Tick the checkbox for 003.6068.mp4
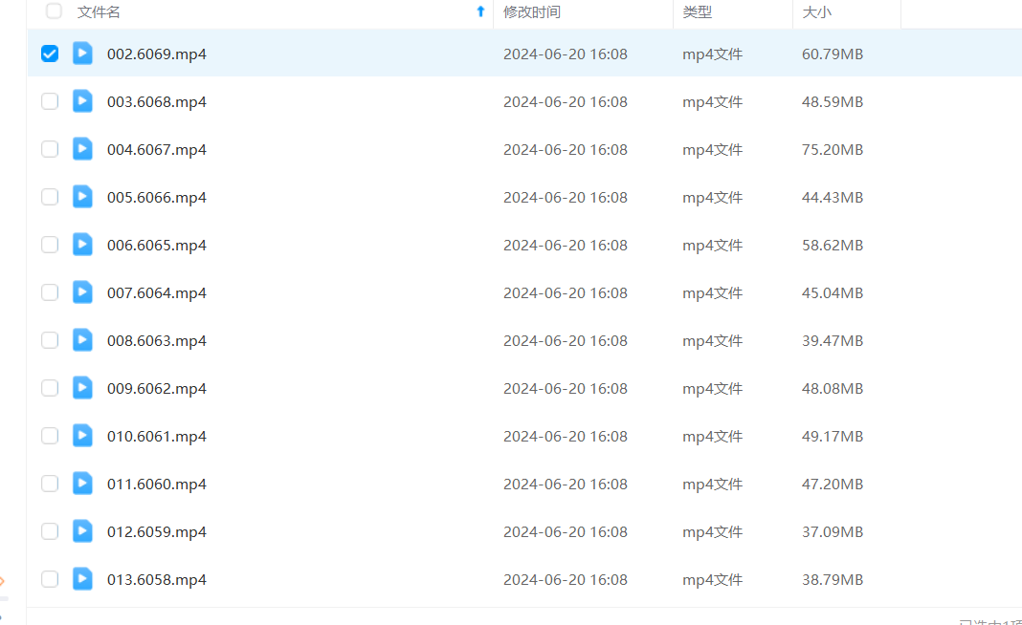This screenshot has width=1022, height=625. (50, 101)
